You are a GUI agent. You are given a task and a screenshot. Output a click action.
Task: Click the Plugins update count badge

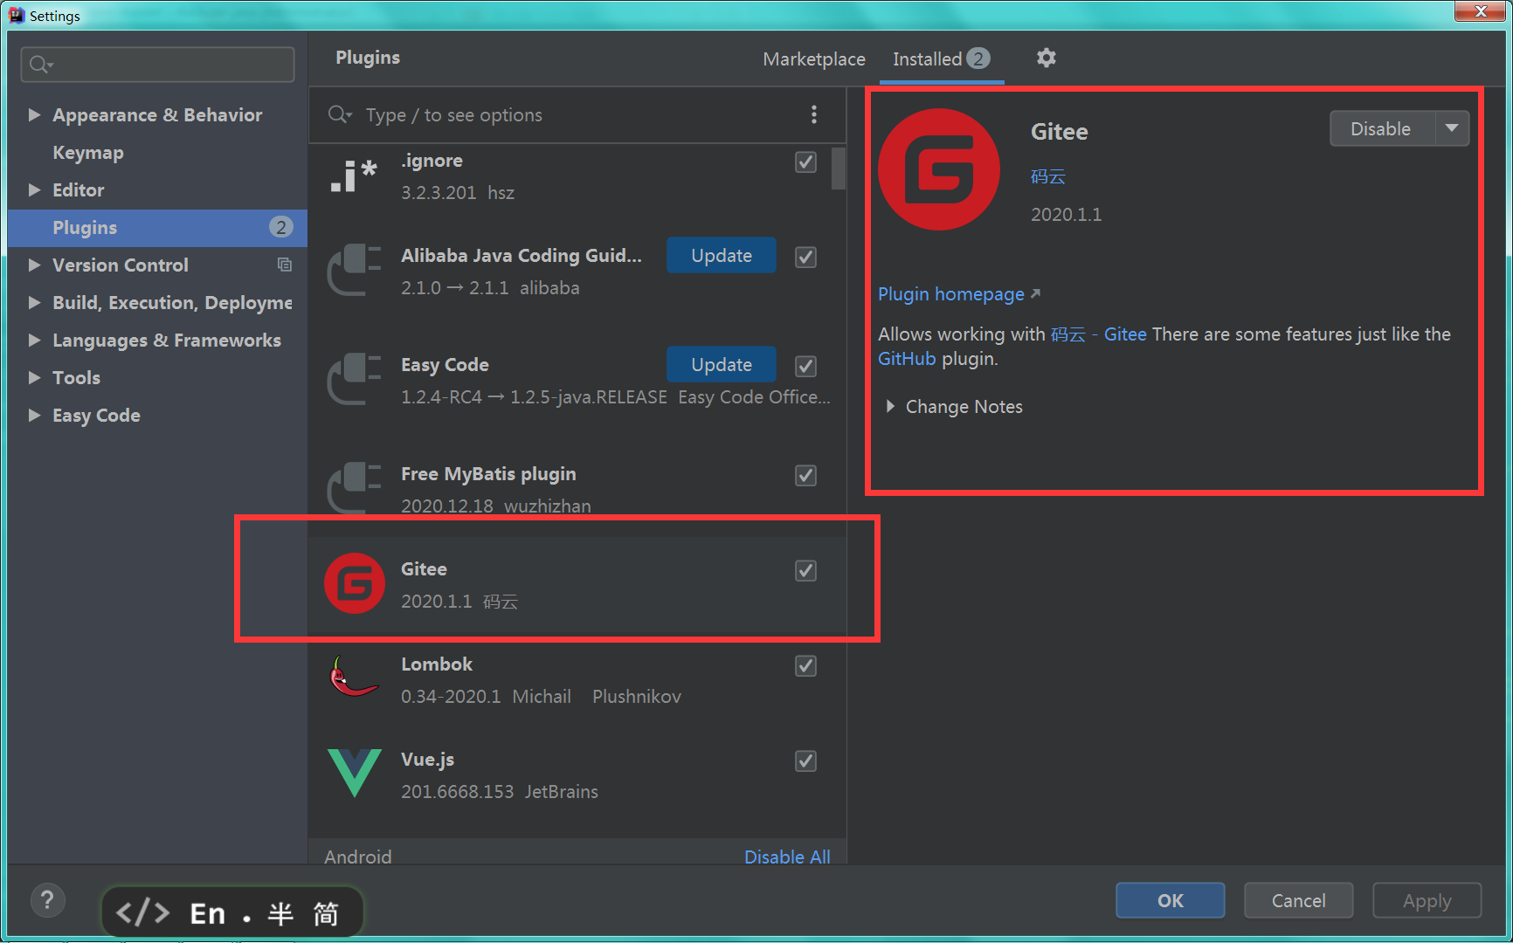click(x=280, y=227)
